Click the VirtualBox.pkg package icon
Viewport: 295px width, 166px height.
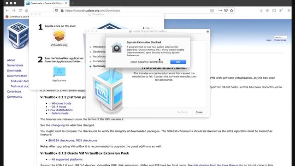(x=59, y=36)
